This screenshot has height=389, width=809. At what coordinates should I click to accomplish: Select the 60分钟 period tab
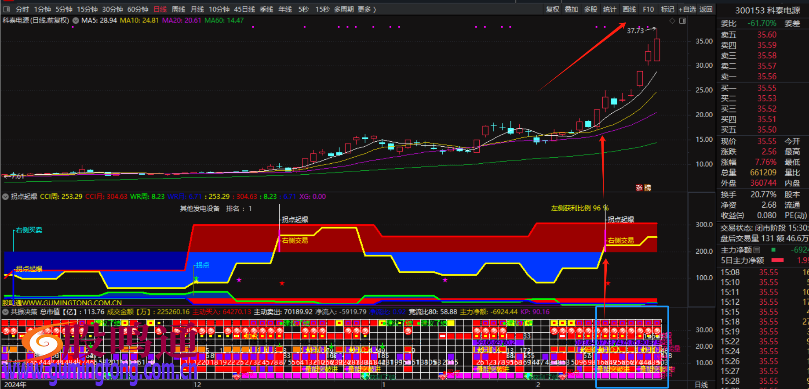click(x=138, y=9)
